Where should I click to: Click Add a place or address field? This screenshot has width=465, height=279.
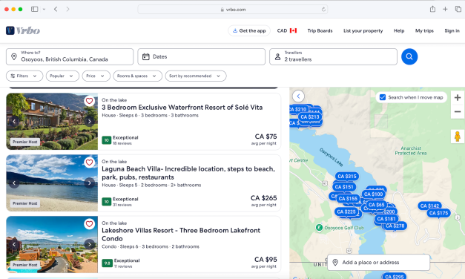tap(379, 263)
